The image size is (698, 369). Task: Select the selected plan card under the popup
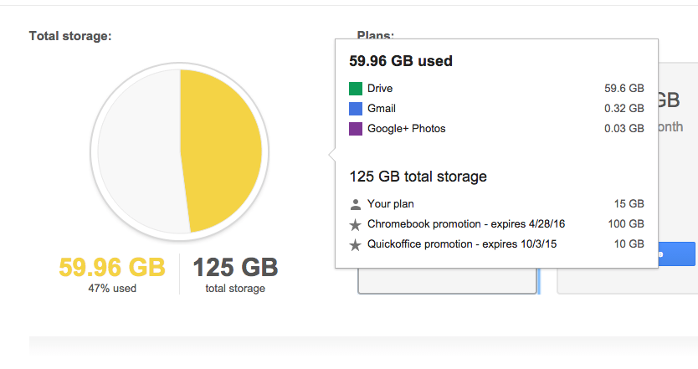(448, 281)
